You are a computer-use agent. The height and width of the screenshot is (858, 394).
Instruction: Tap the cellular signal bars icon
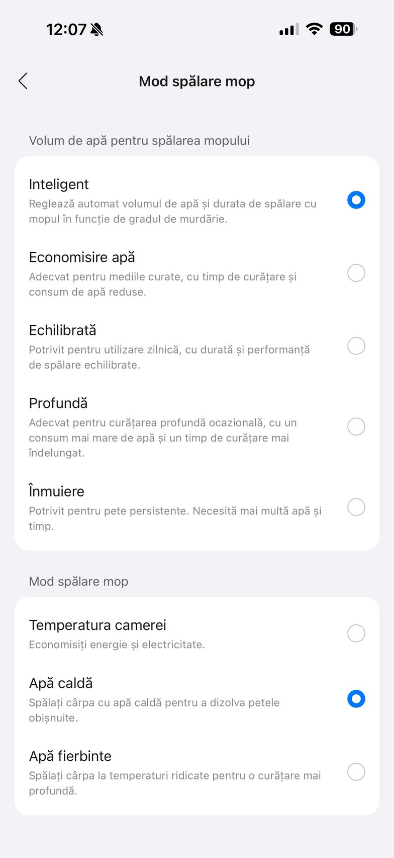(288, 30)
